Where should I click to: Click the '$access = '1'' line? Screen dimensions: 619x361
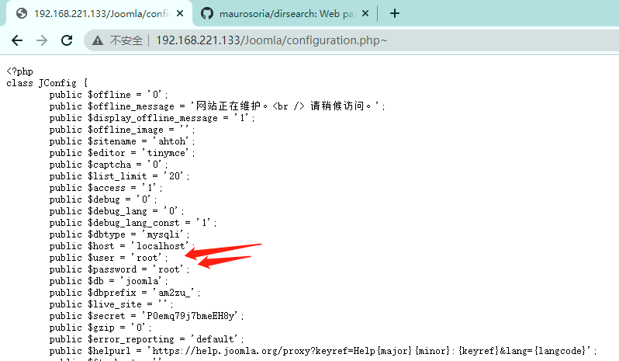pyautogui.click(x=105, y=188)
